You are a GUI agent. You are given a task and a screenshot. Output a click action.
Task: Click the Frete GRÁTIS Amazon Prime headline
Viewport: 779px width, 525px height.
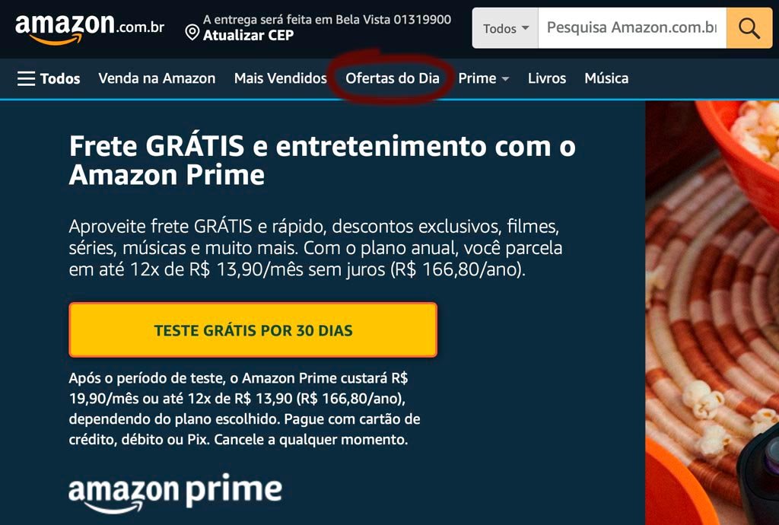(x=322, y=160)
